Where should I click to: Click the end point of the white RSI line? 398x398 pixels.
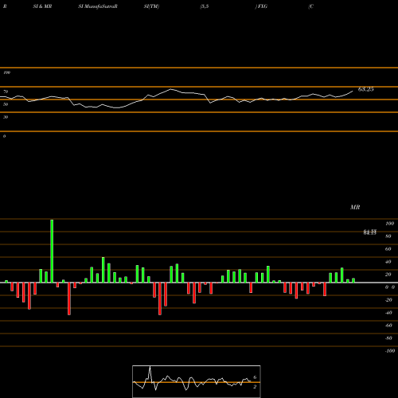click(x=353, y=92)
